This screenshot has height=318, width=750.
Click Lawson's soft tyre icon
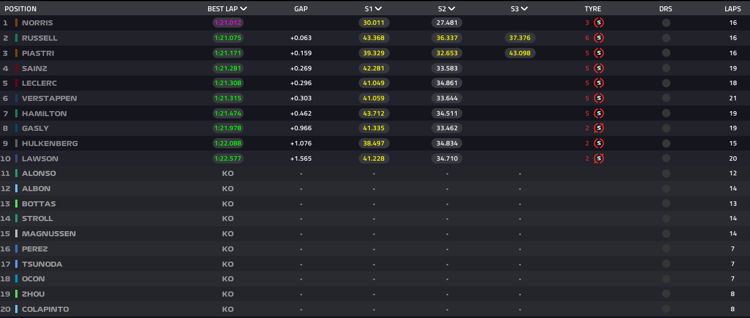599,158
